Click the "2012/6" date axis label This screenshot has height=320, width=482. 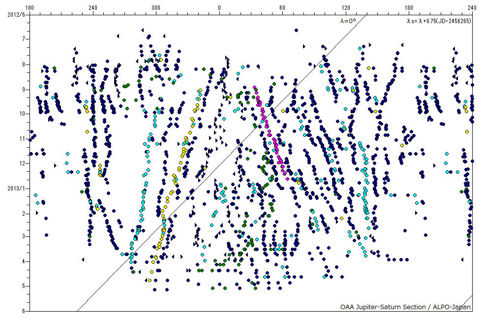(16, 14)
